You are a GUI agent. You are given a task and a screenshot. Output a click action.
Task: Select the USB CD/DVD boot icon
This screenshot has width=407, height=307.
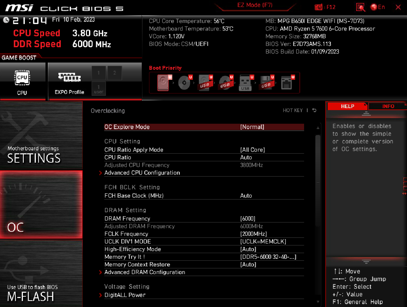tap(225, 83)
